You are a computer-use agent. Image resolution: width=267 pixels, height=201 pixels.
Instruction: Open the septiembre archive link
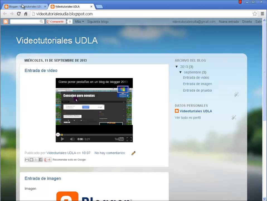pos(192,72)
